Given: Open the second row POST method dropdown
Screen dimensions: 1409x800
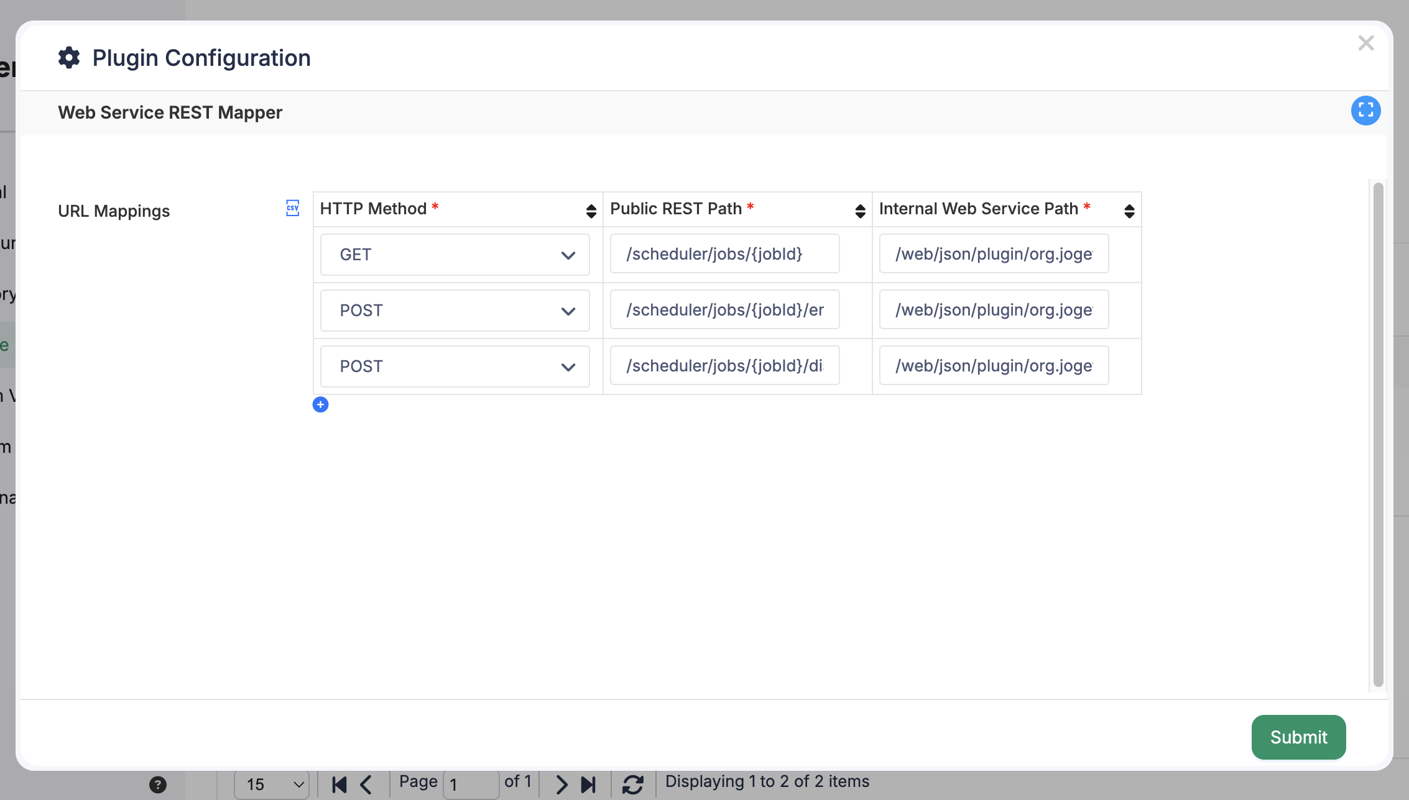Looking at the screenshot, I should point(455,311).
